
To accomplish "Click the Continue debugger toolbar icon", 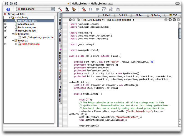I will pyautogui.click(x=97, y=9).
